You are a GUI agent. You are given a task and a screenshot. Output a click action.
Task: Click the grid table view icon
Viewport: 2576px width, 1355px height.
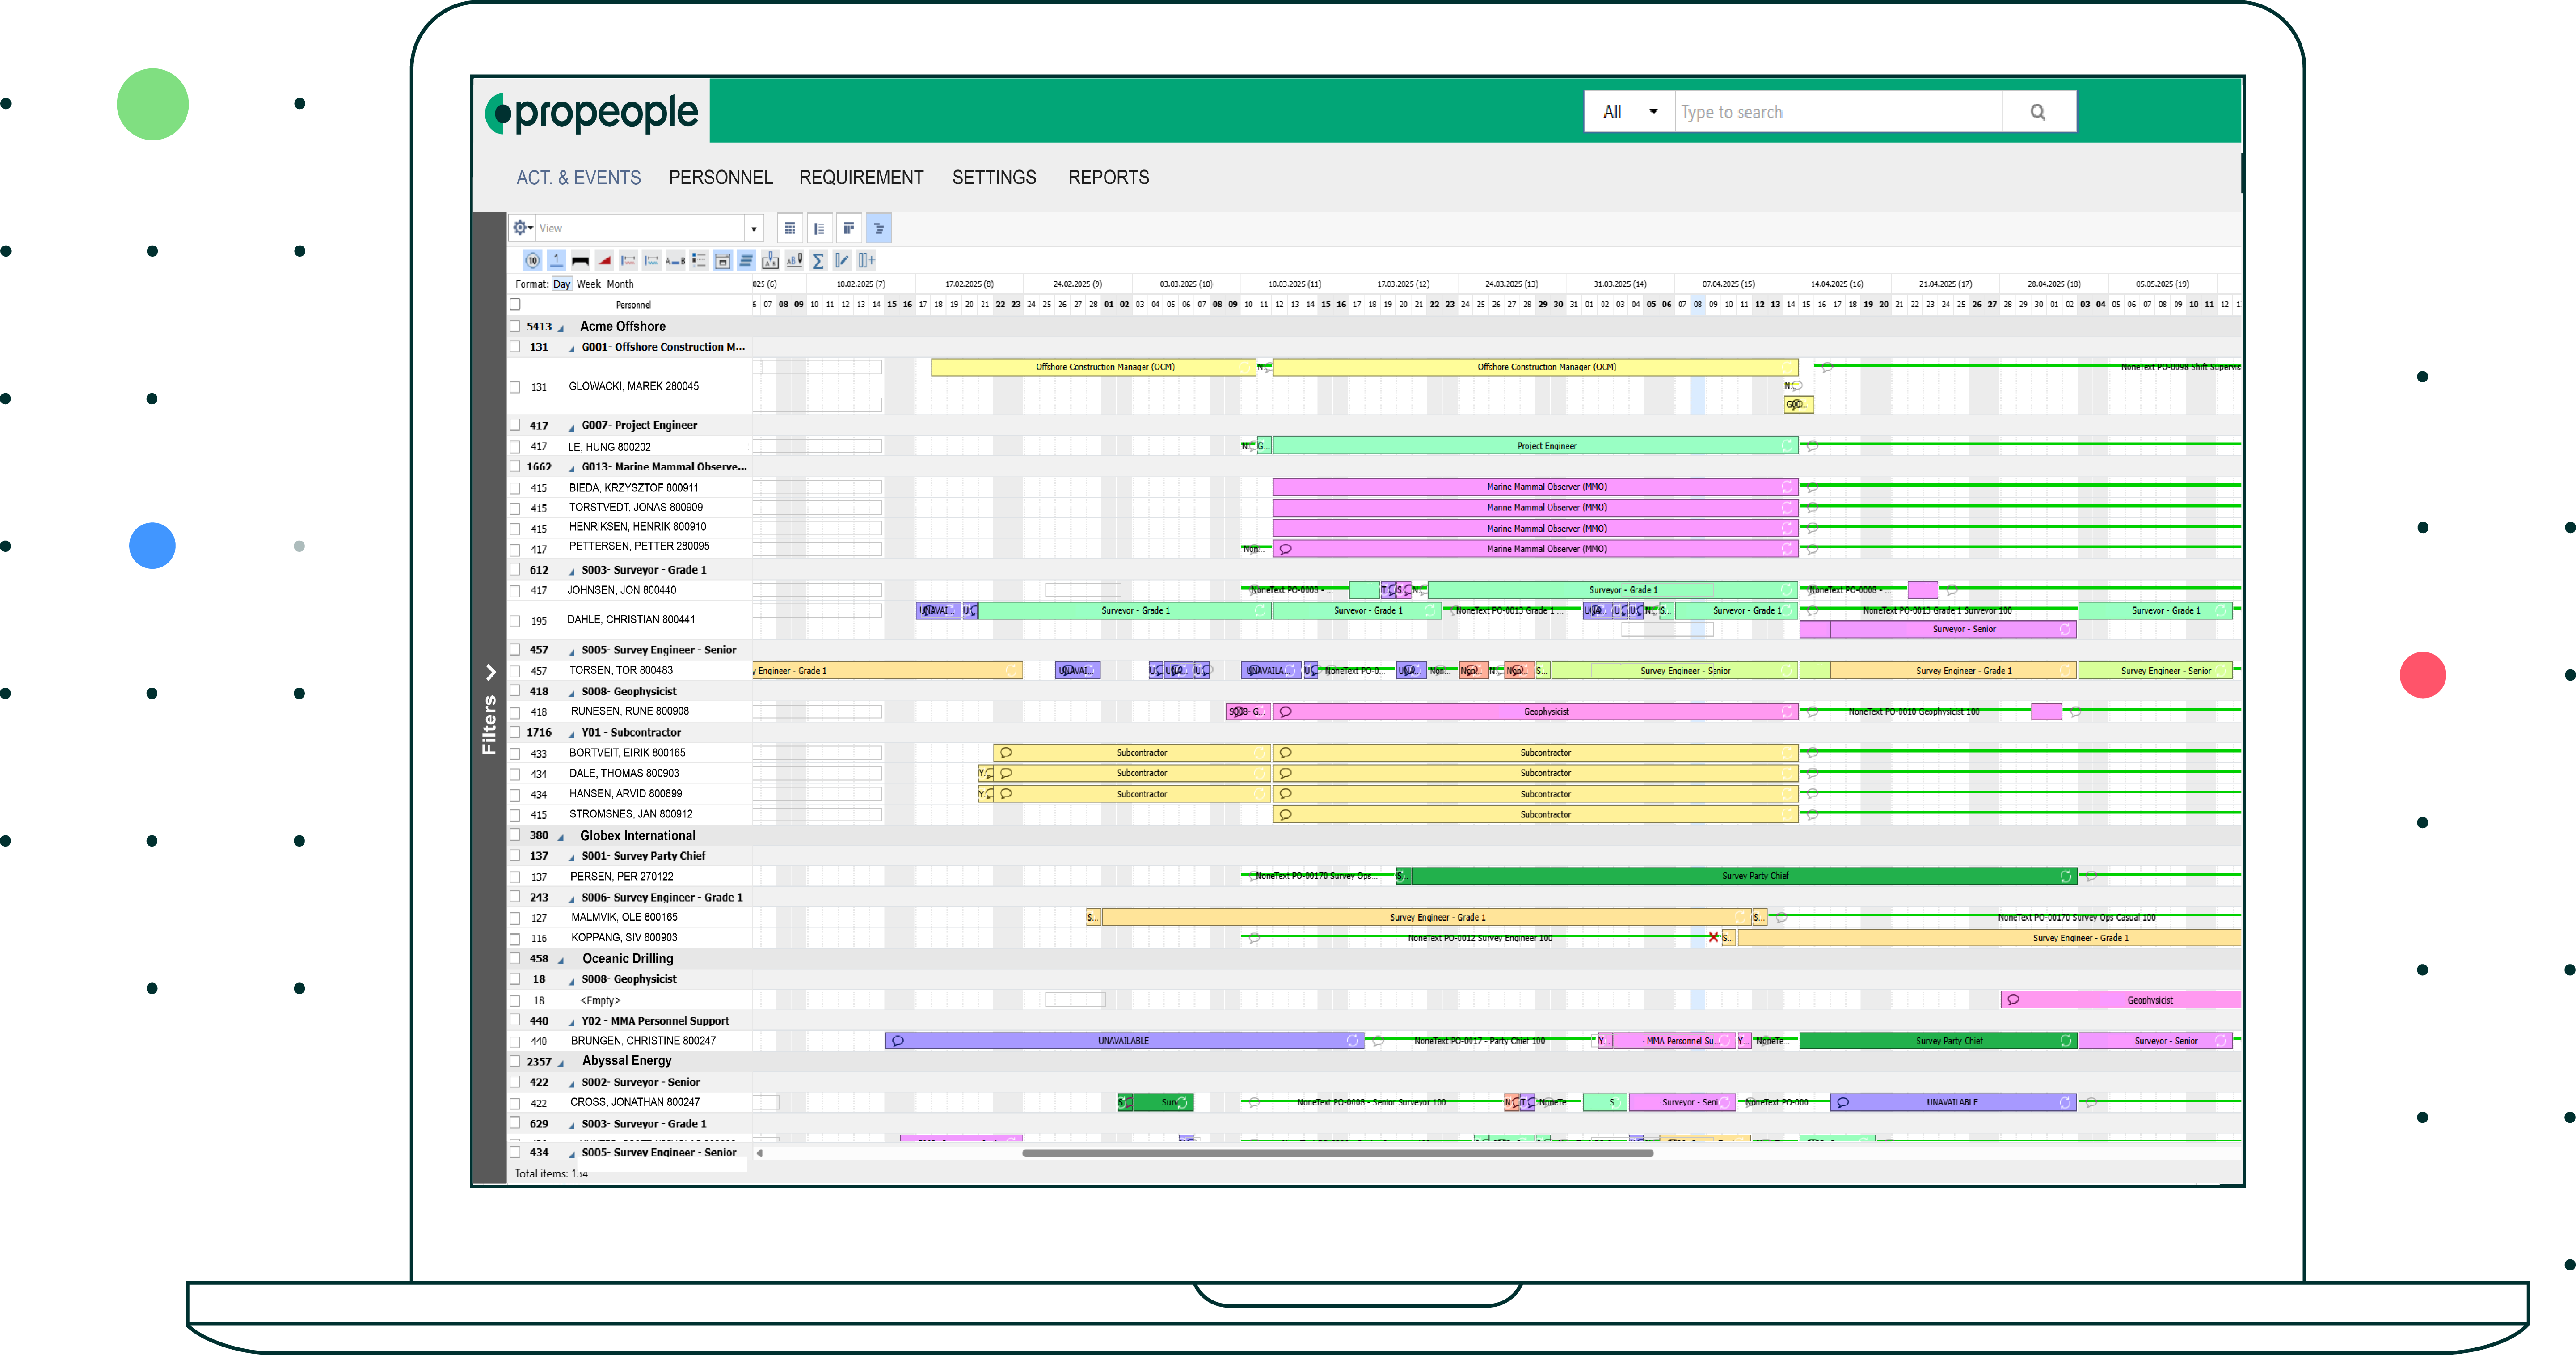click(x=790, y=229)
